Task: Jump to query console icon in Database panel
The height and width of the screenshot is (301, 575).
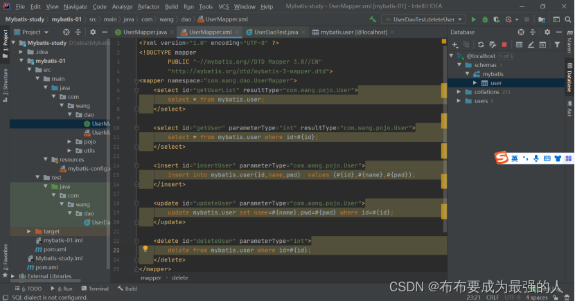Action: tap(542, 45)
